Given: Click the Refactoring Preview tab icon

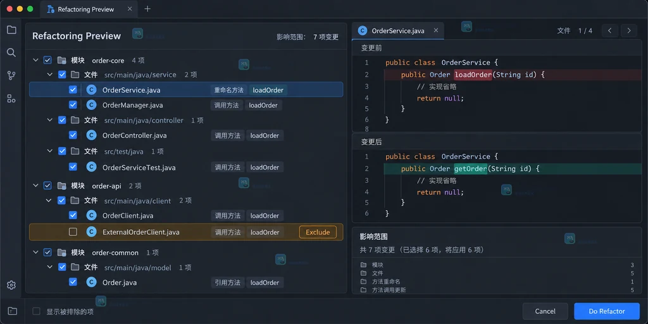Looking at the screenshot, I should coord(51,9).
